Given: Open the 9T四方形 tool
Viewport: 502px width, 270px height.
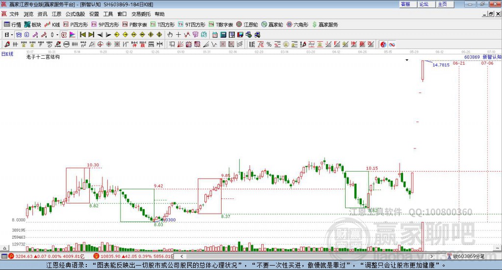Looking at the screenshot, I should [x=192, y=25].
